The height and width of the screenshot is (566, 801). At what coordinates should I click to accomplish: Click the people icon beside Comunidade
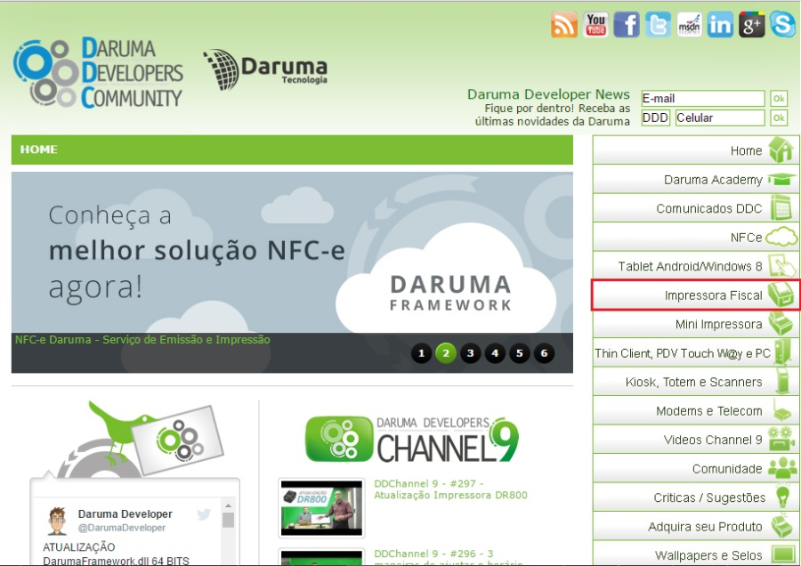[x=782, y=468]
